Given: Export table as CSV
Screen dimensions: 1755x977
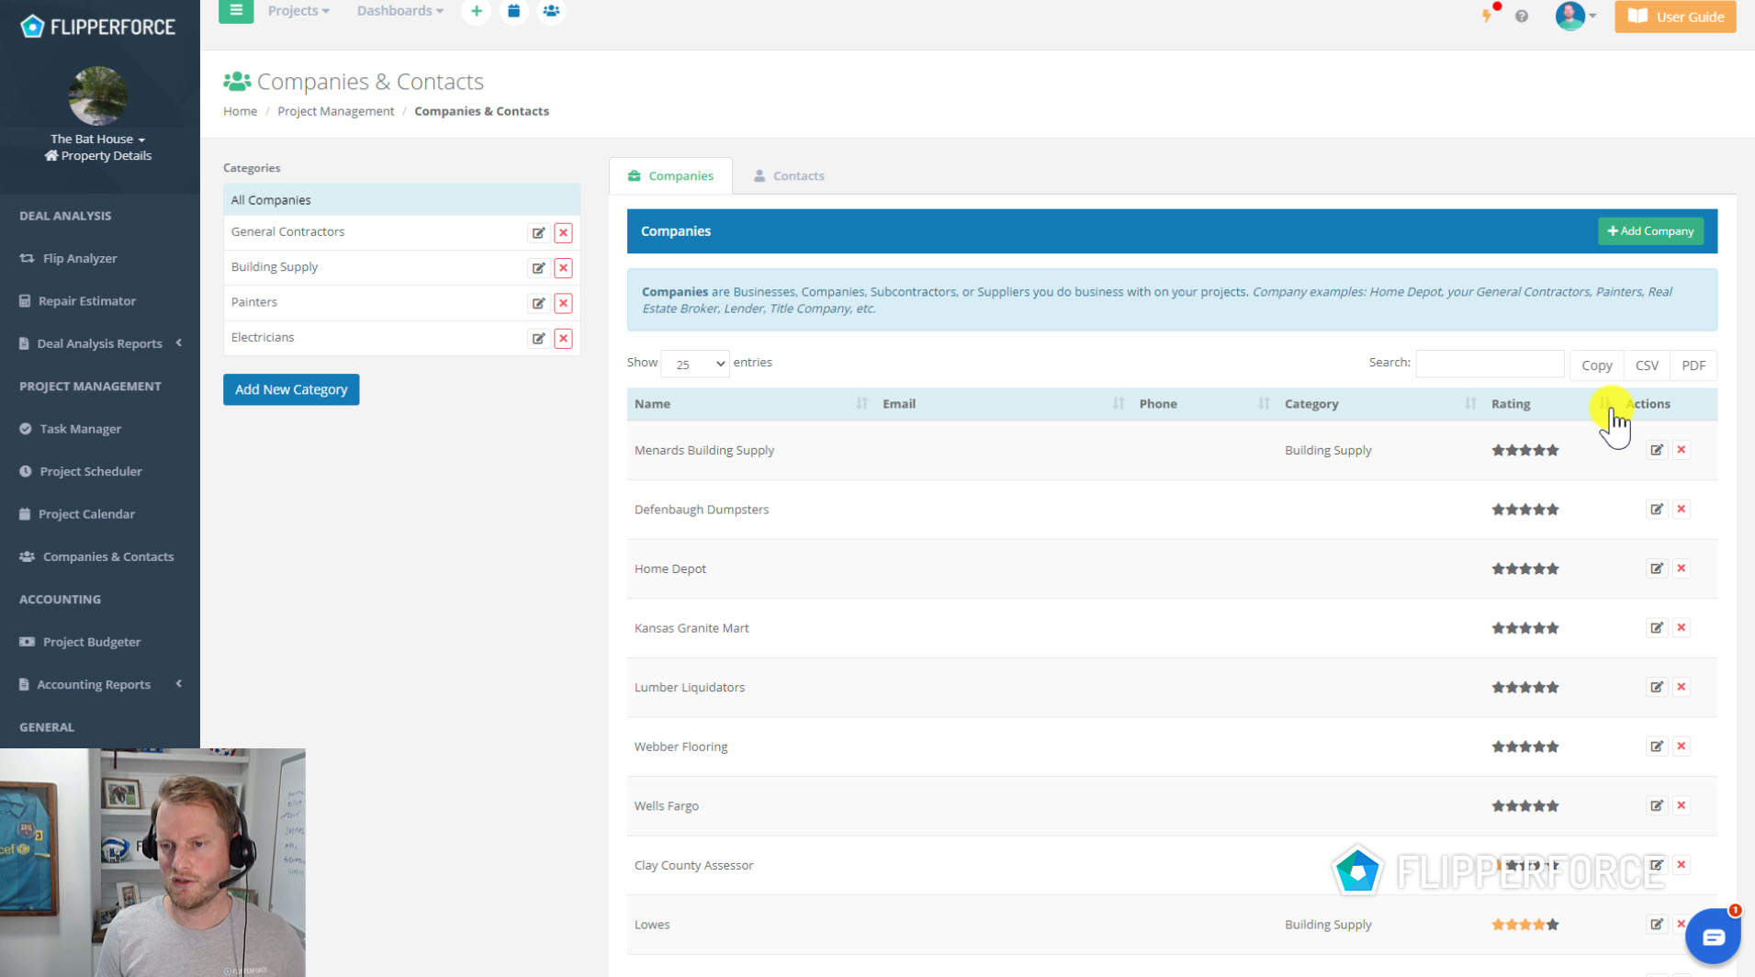Looking at the screenshot, I should (1647, 365).
